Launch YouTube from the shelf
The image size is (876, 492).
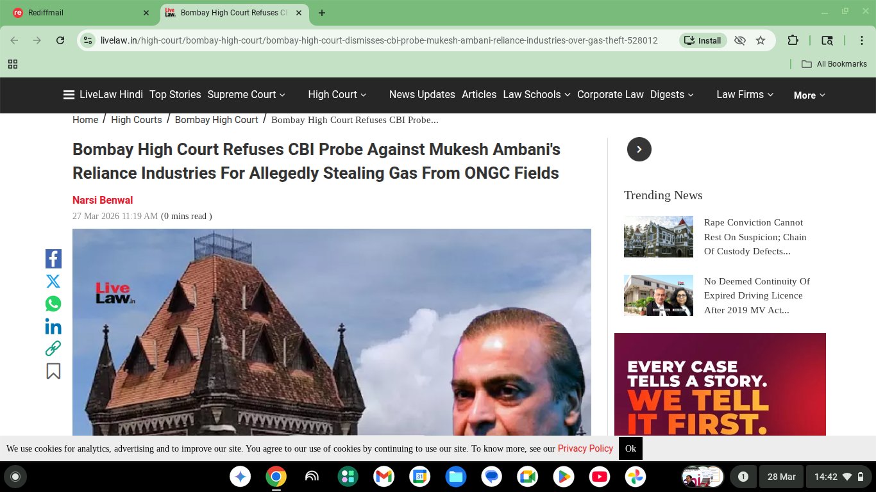600,477
